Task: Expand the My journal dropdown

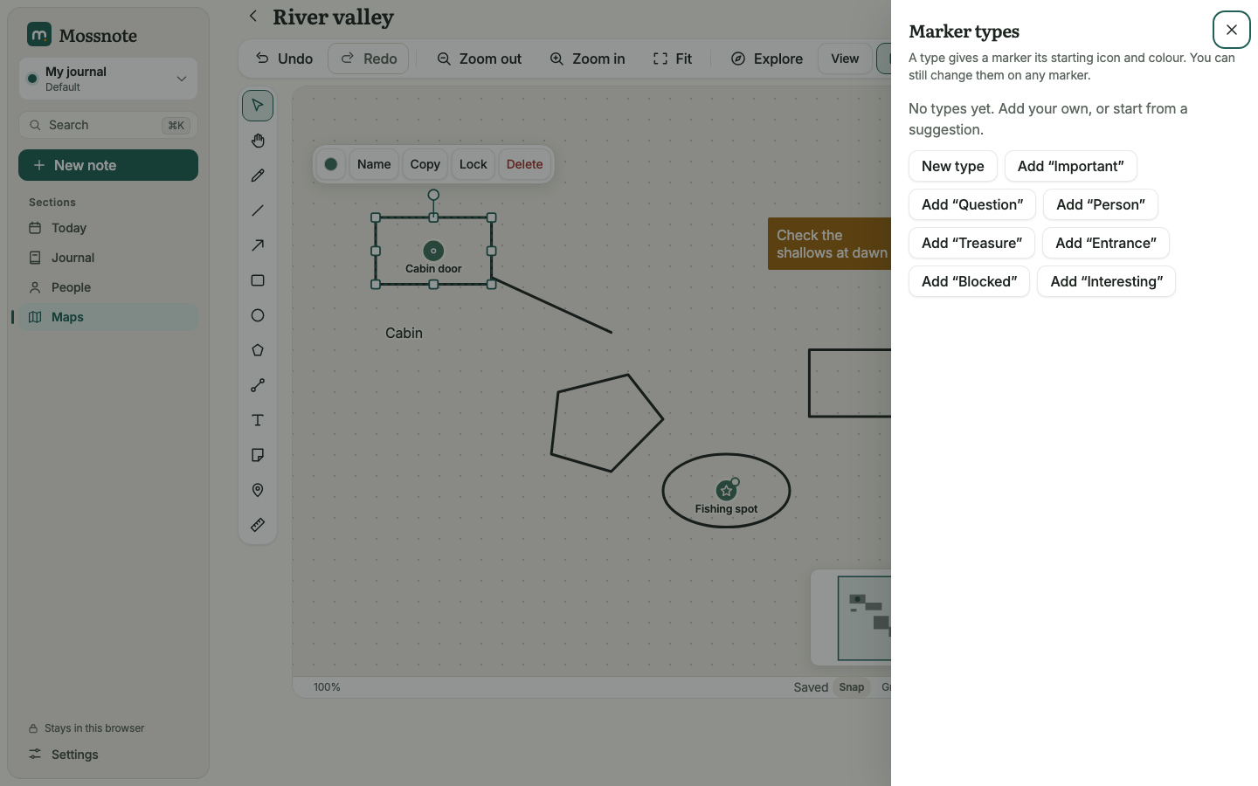Action: tap(108, 79)
